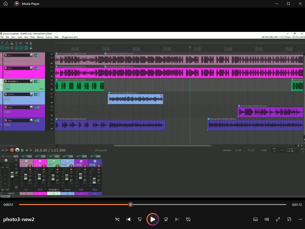Skip back 10 seconds
This screenshot has width=305, height=229.
140,219
